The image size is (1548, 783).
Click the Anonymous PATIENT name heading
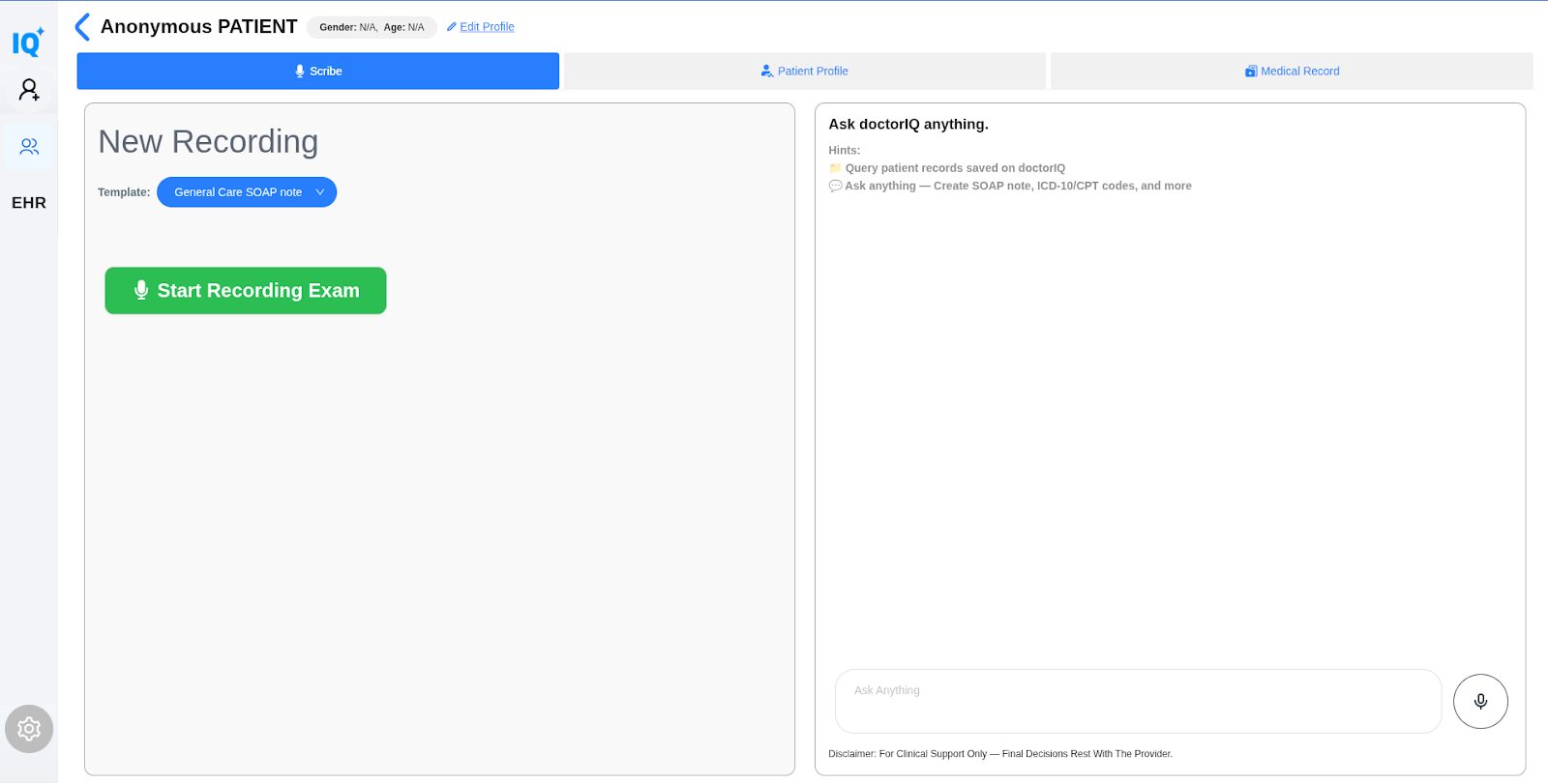pyautogui.click(x=198, y=27)
